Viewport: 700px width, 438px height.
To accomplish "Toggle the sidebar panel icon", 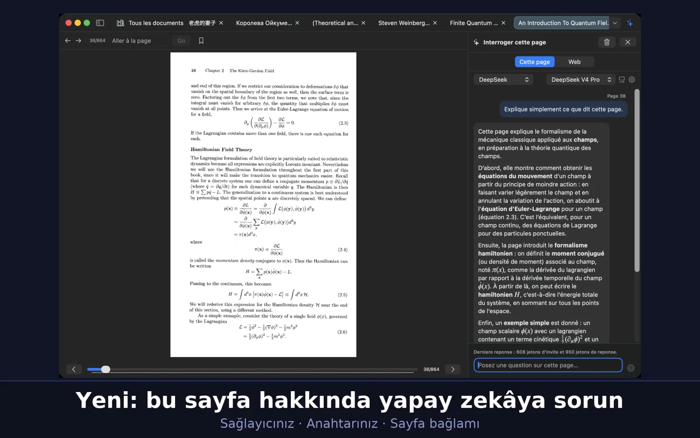I will click(100, 23).
